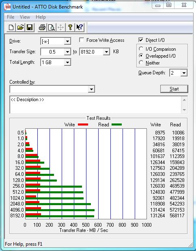196x251 pixels.
Task: Click write value 8975
Action: click(160, 133)
